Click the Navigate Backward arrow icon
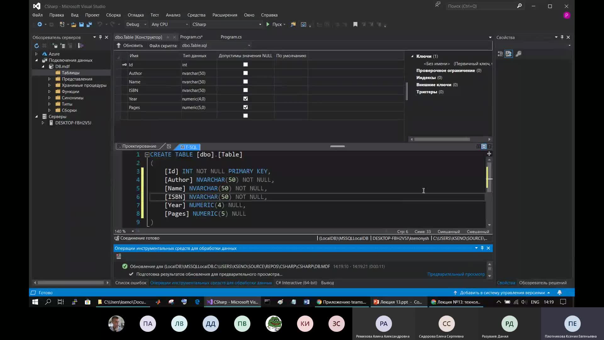 (40, 24)
